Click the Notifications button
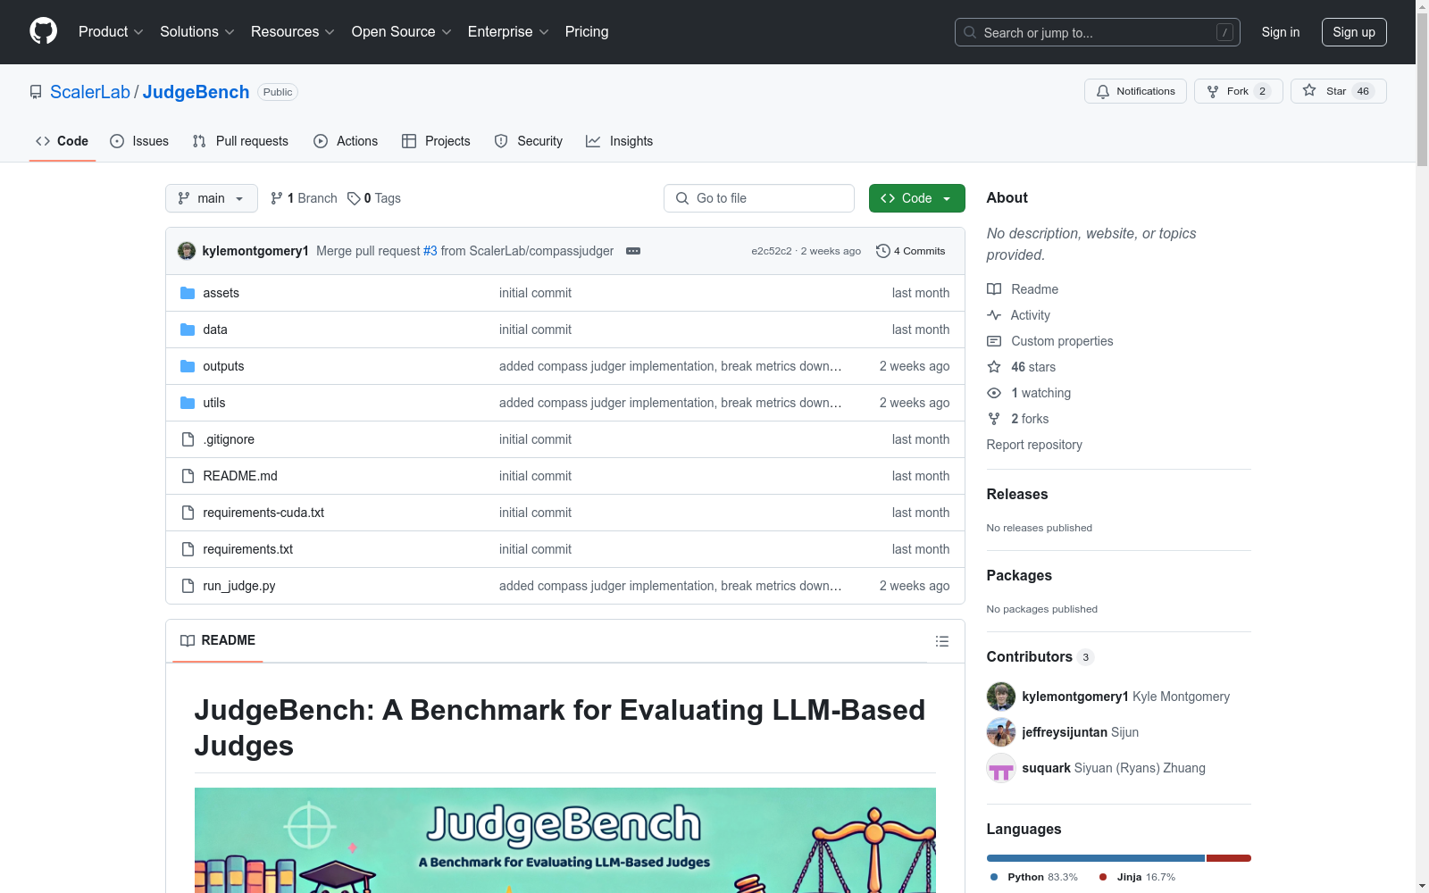Viewport: 1429px width, 893px height. point(1135,91)
